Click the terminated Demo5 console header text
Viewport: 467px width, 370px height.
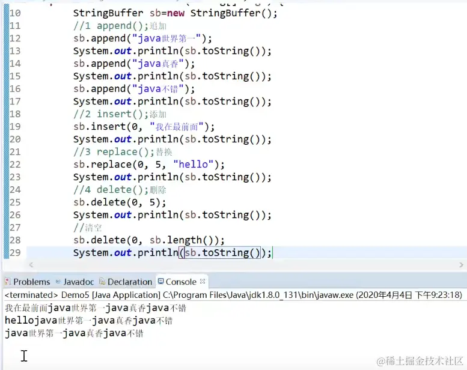(x=233, y=295)
